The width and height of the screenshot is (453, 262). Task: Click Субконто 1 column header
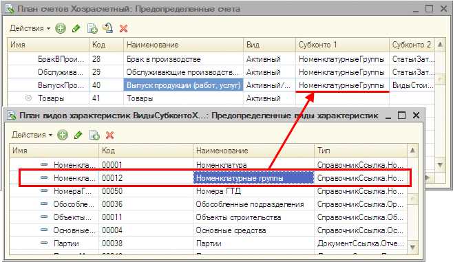point(342,45)
